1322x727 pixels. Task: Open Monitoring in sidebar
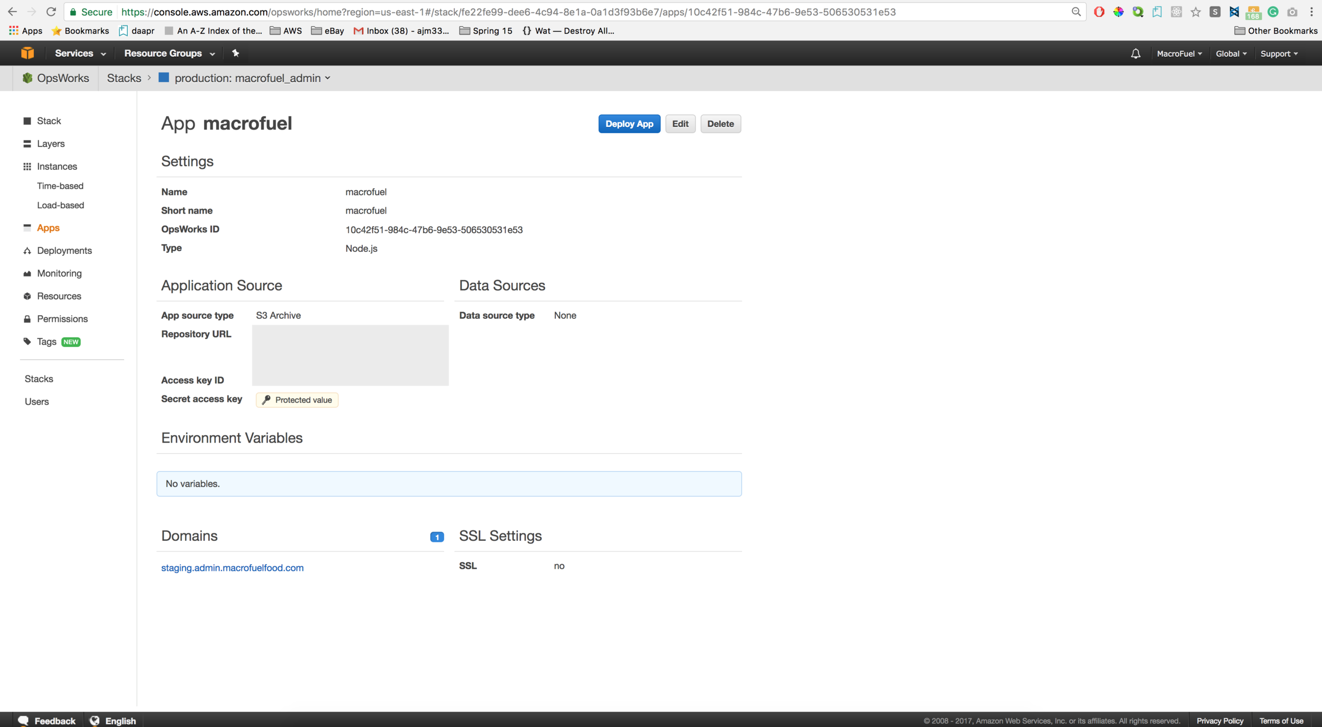tap(59, 273)
